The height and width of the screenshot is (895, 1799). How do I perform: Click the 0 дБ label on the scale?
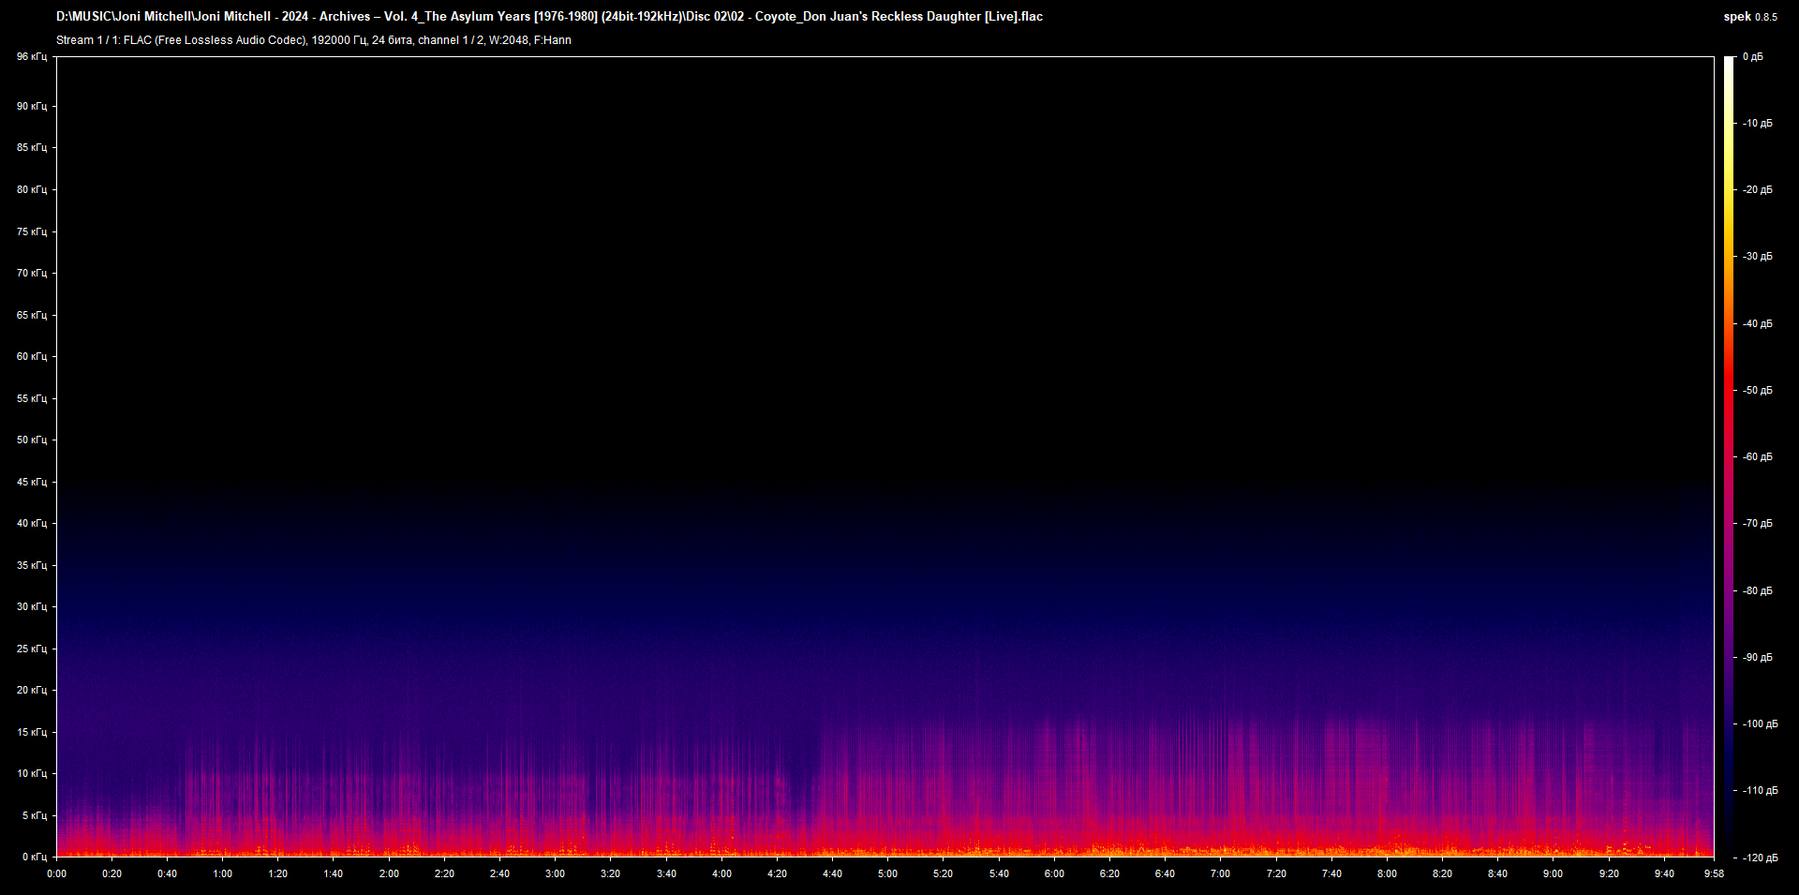pos(1753,57)
